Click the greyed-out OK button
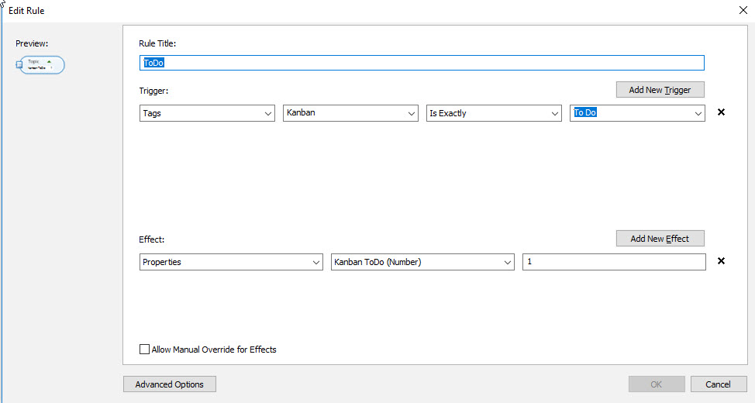This screenshot has width=755, height=403. tap(656, 384)
